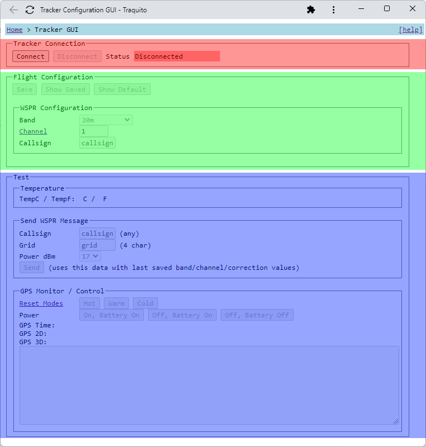Image resolution: width=426 pixels, height=447 pixels.
Task: Click the GPS text area resize handle
Action: [x=396, y=421]
